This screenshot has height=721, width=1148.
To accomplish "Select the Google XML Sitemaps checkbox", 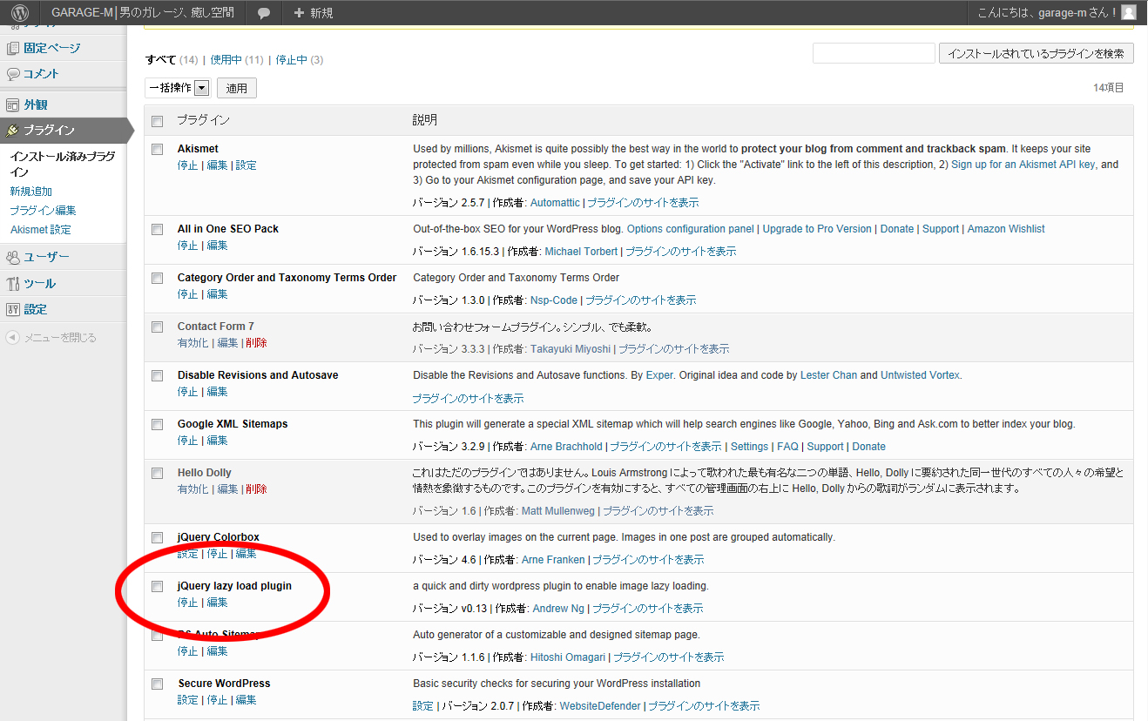I will tap(158, 425).
